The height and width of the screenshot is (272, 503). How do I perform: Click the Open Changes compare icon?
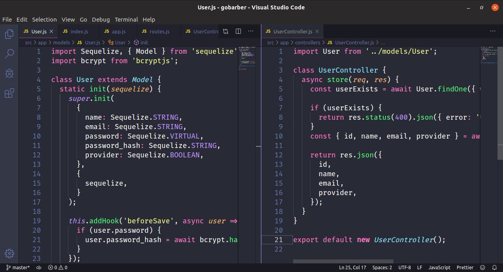pyautogui.click(x=226, y=31)
